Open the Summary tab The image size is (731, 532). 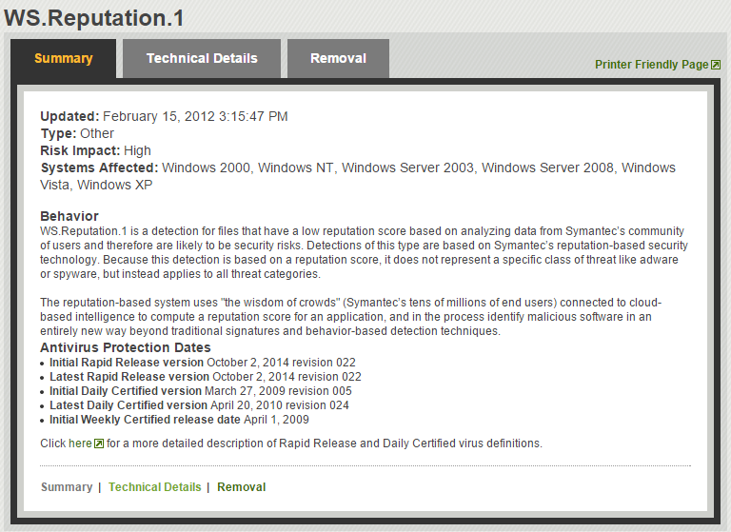(x=64, y=58)
